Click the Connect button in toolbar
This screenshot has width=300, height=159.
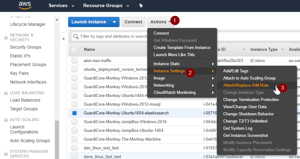click(133, 22)
